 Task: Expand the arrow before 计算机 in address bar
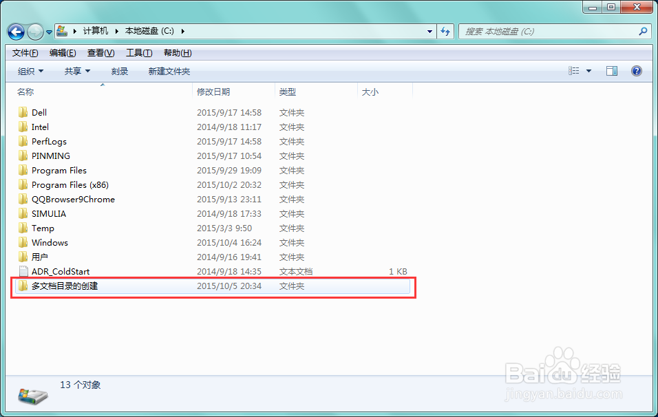coord(75,31)
